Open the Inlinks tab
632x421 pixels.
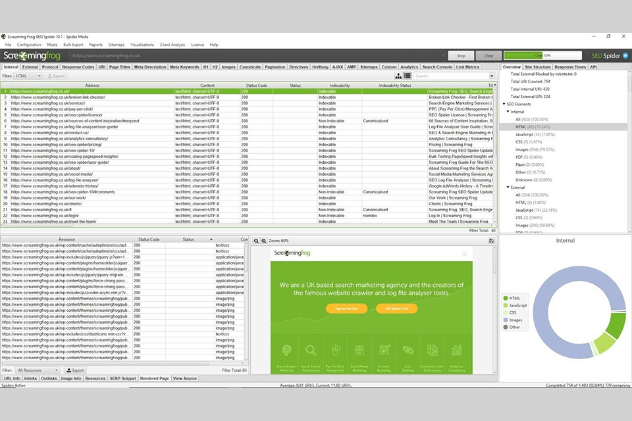point(30,378)
